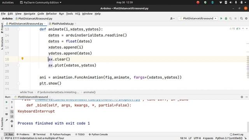Open the TODO tool window

click(80, 135)
